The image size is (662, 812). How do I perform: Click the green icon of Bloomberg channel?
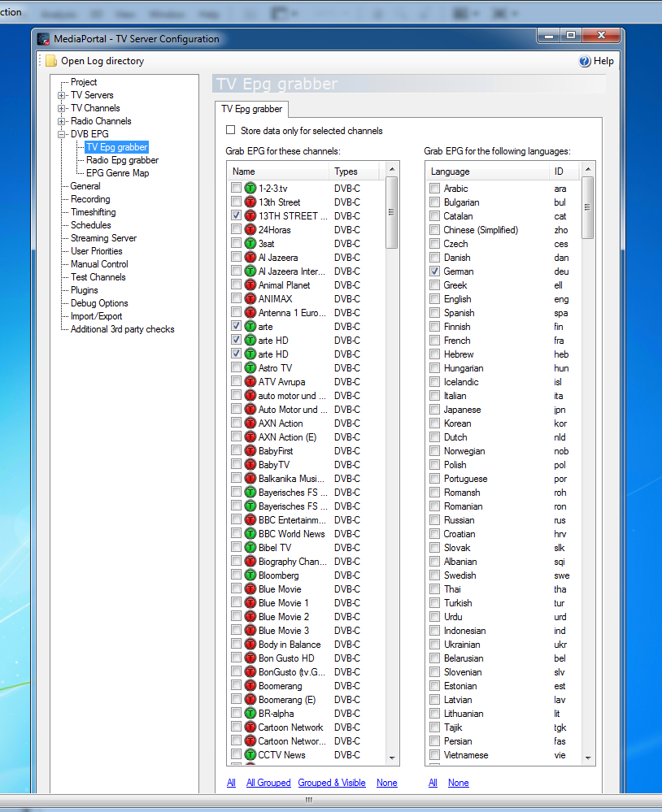[250, 575]
